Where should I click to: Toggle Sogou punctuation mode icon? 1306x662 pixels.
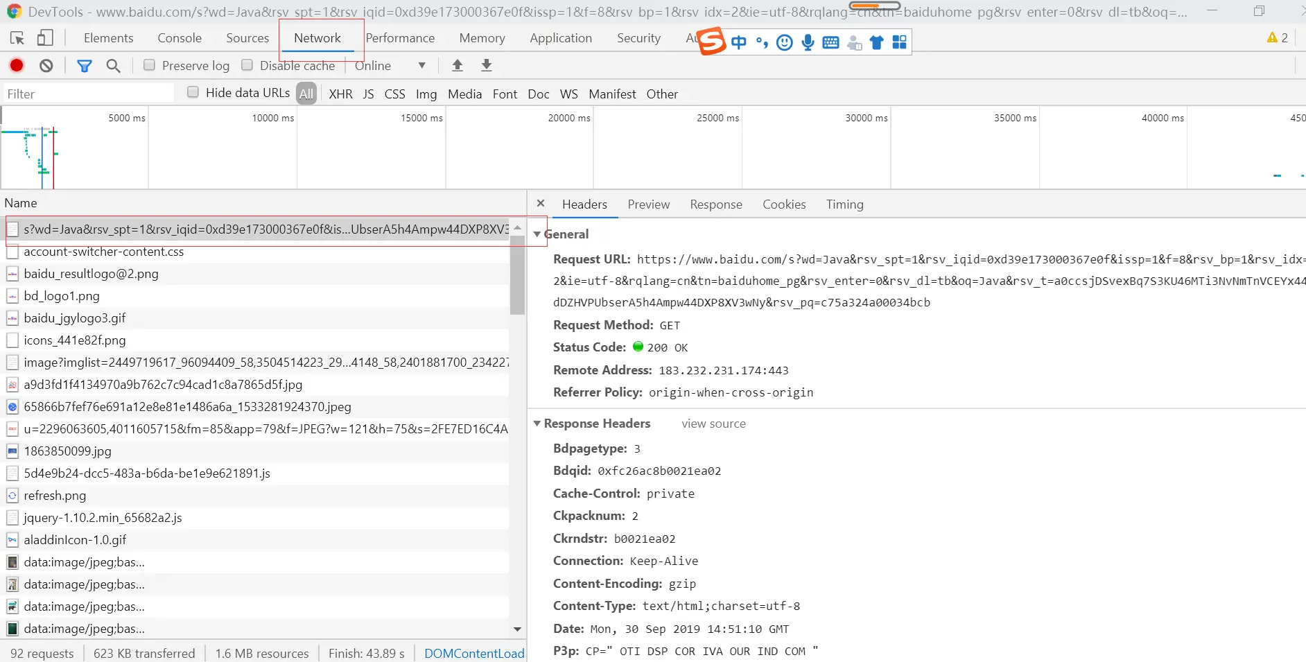pos(762,43)
